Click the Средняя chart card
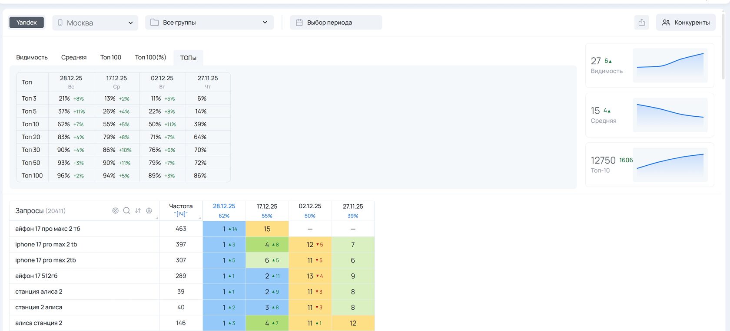This screenshot has height=331, width=730. coord(650,115)
